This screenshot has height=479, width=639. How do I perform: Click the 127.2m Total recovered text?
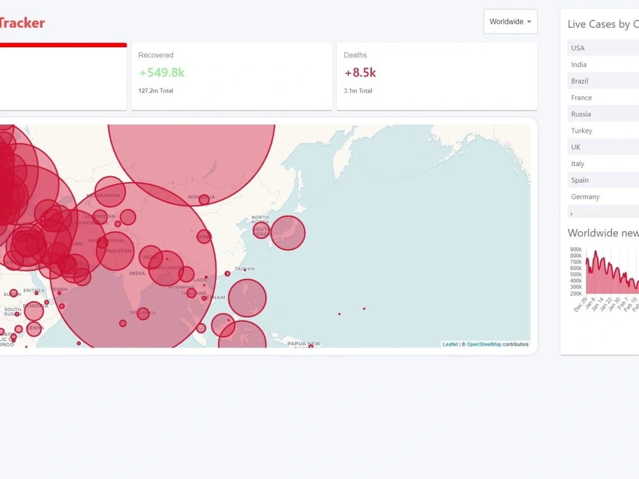(x=156, y=91)
